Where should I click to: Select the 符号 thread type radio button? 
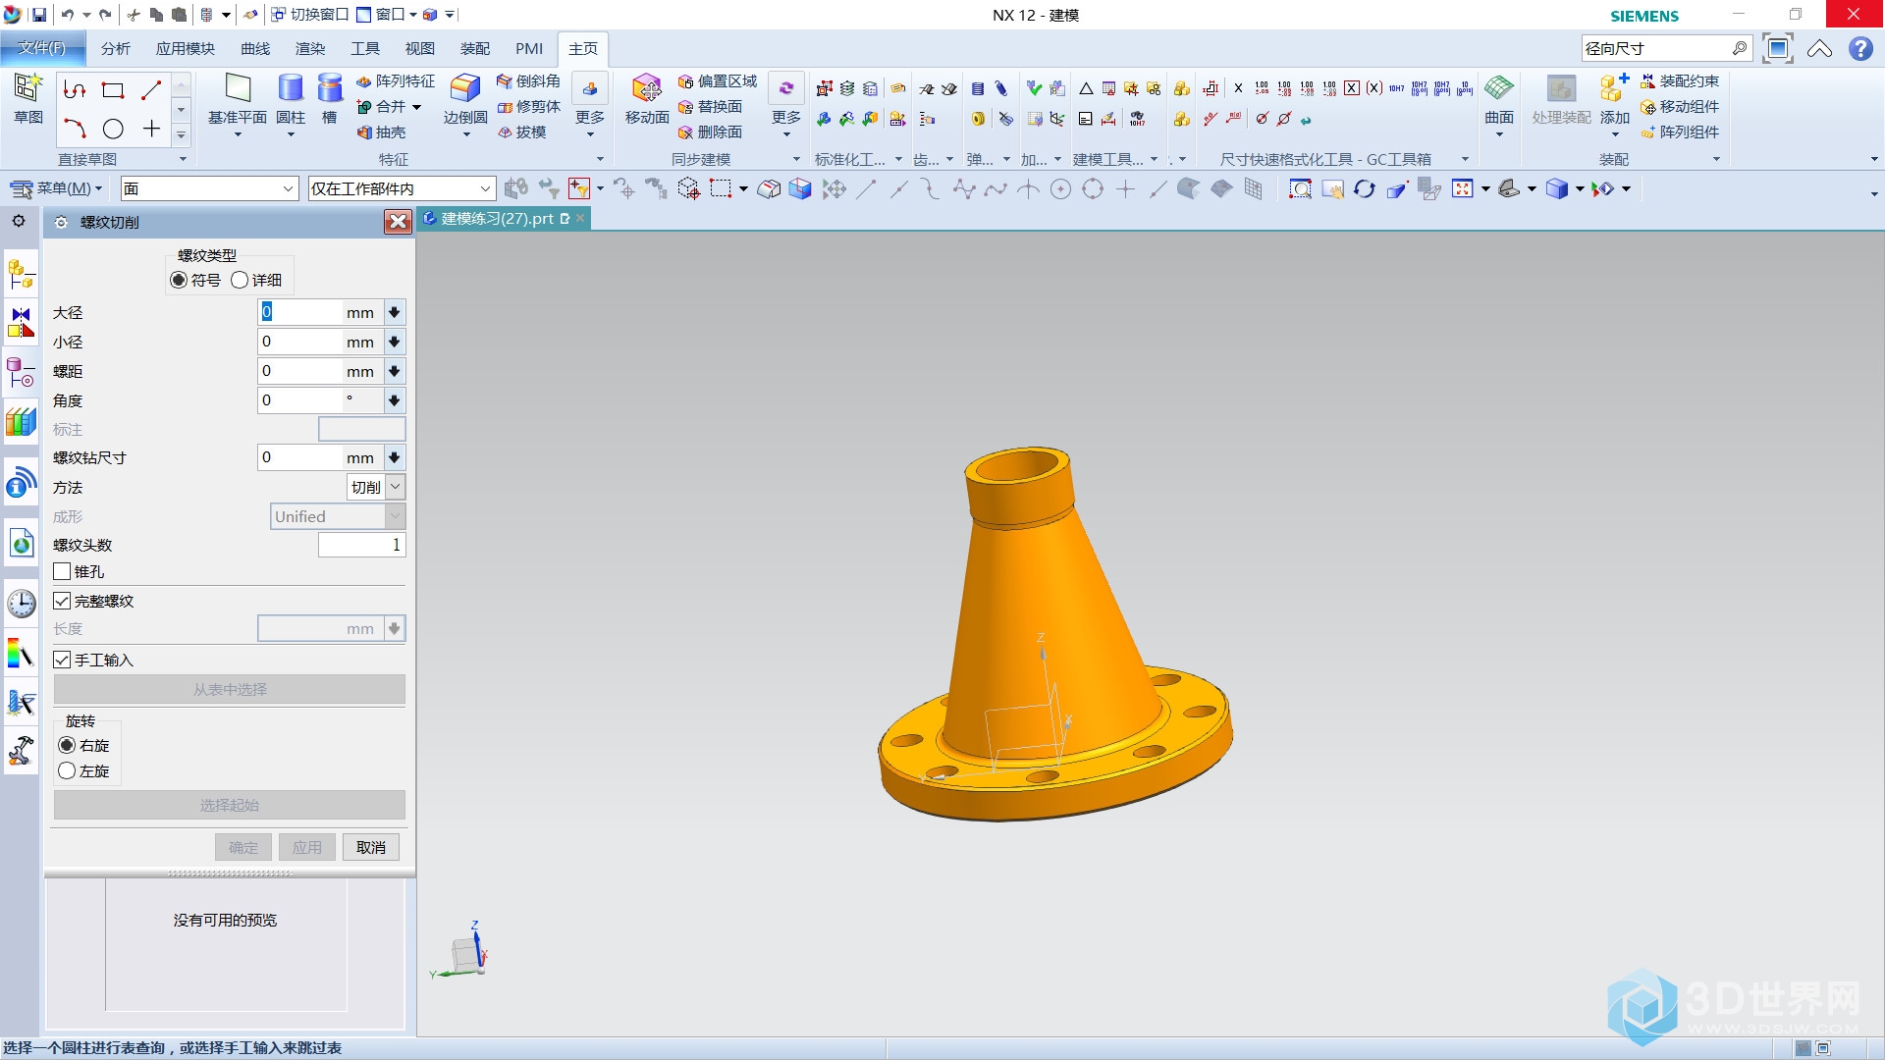tap(179, 281)
